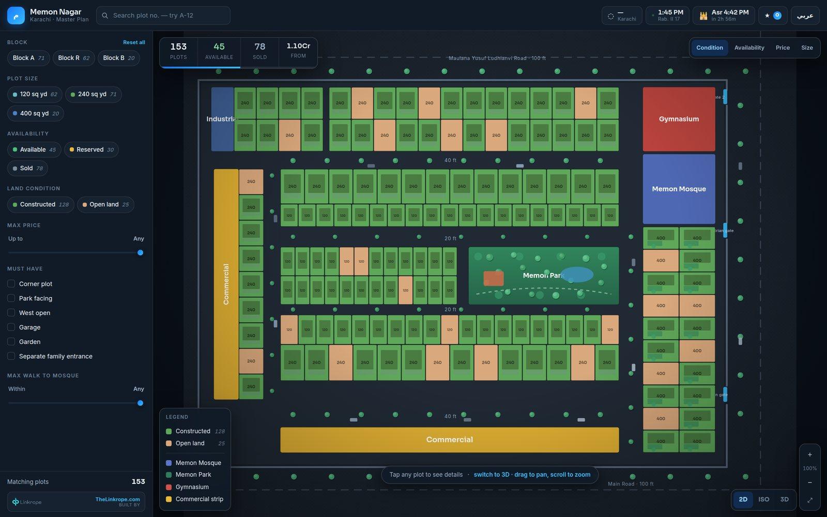Click the Memon Nagar app logo
Screen dimensions: 827x517
(16, 16)
